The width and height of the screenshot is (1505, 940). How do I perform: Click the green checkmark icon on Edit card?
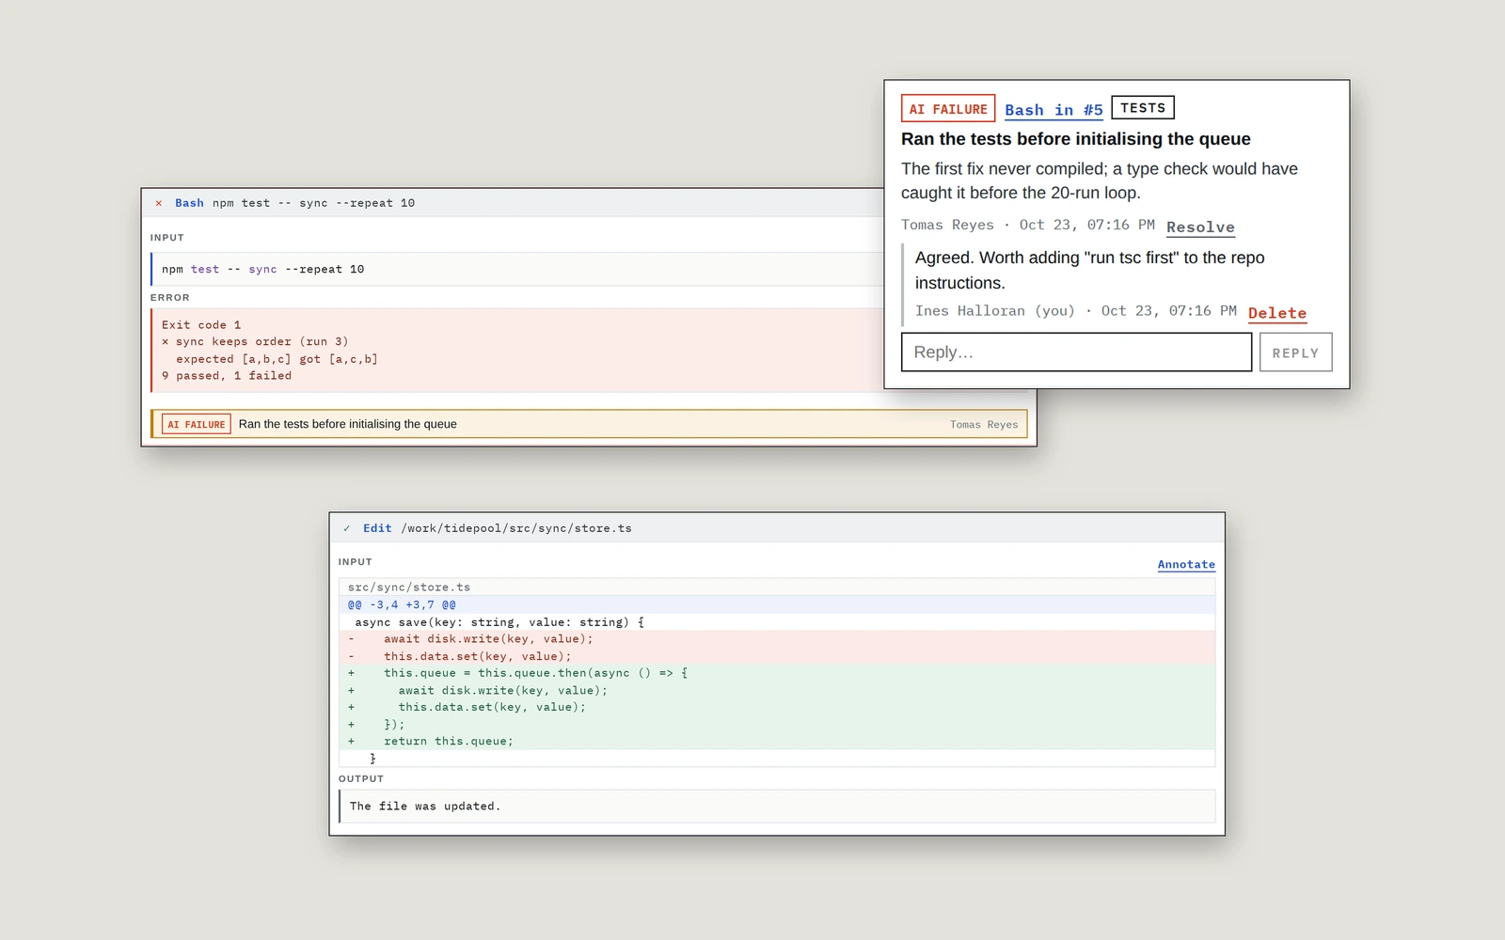[x=346, y=528]
